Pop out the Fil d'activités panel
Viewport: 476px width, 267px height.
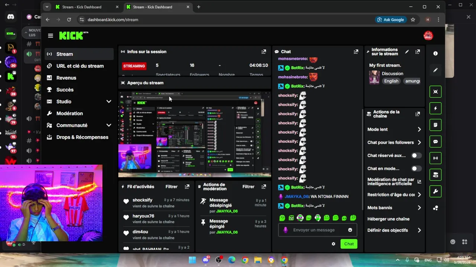pos(187,187)
